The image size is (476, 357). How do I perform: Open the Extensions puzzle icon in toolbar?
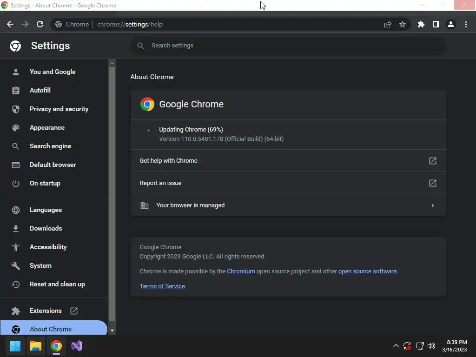coord(421,24)
